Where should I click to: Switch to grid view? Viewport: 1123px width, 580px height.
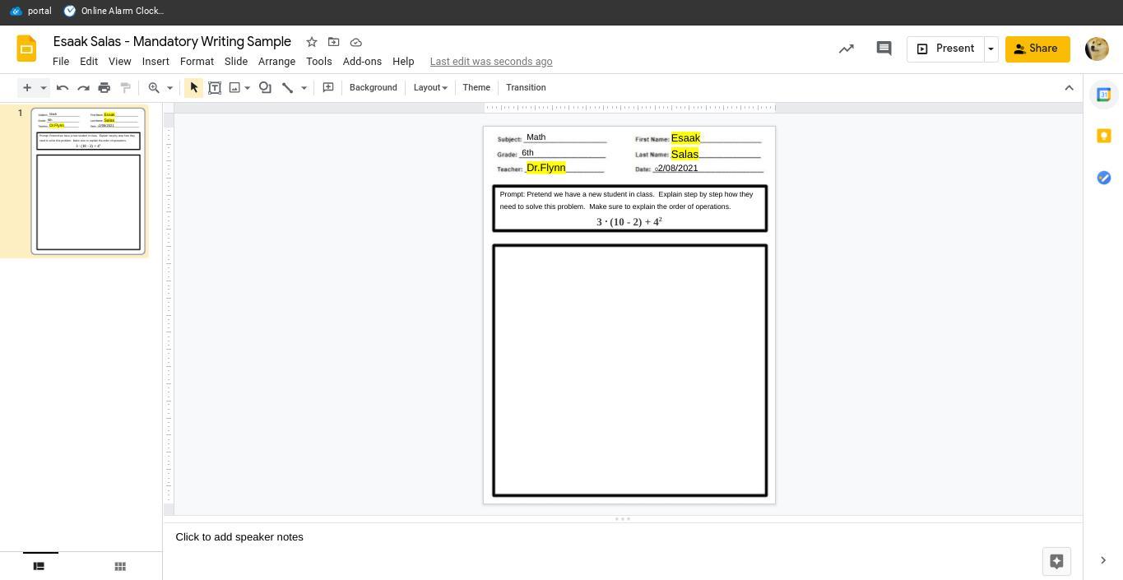click(120, 566)
